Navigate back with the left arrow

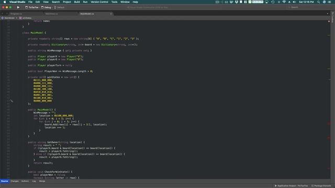tap(2, 14)
